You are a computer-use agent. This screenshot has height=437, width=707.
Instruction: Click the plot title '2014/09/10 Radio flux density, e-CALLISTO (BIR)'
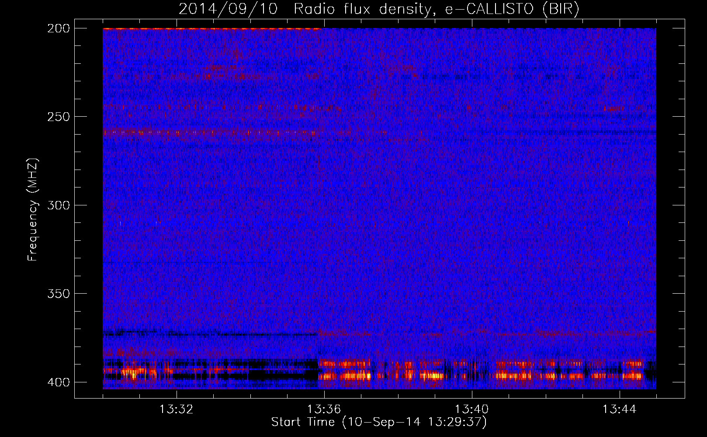[379, 9]
